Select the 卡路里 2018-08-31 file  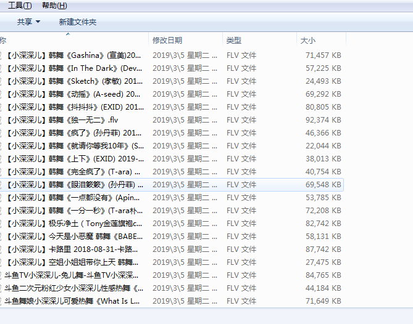tap(73, 249)
